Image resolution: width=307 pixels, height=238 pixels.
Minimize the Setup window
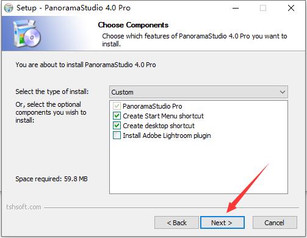point(236,8)
